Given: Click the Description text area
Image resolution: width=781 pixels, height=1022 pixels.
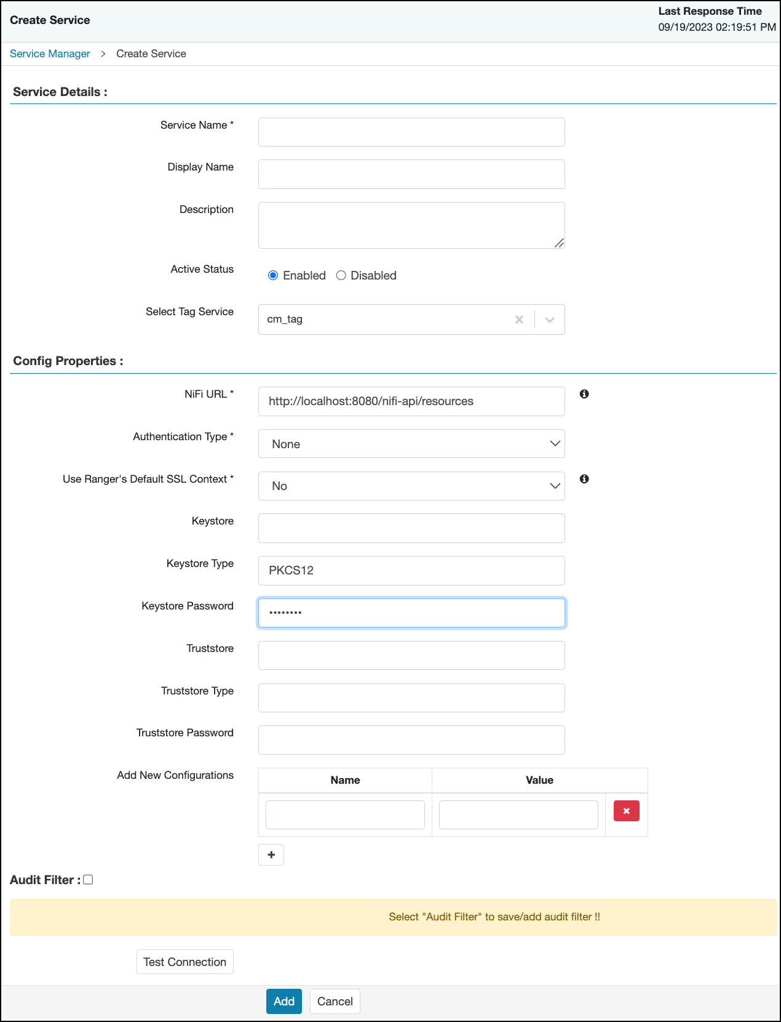Looking at the screenshot, I should click(x=411, y=225).
